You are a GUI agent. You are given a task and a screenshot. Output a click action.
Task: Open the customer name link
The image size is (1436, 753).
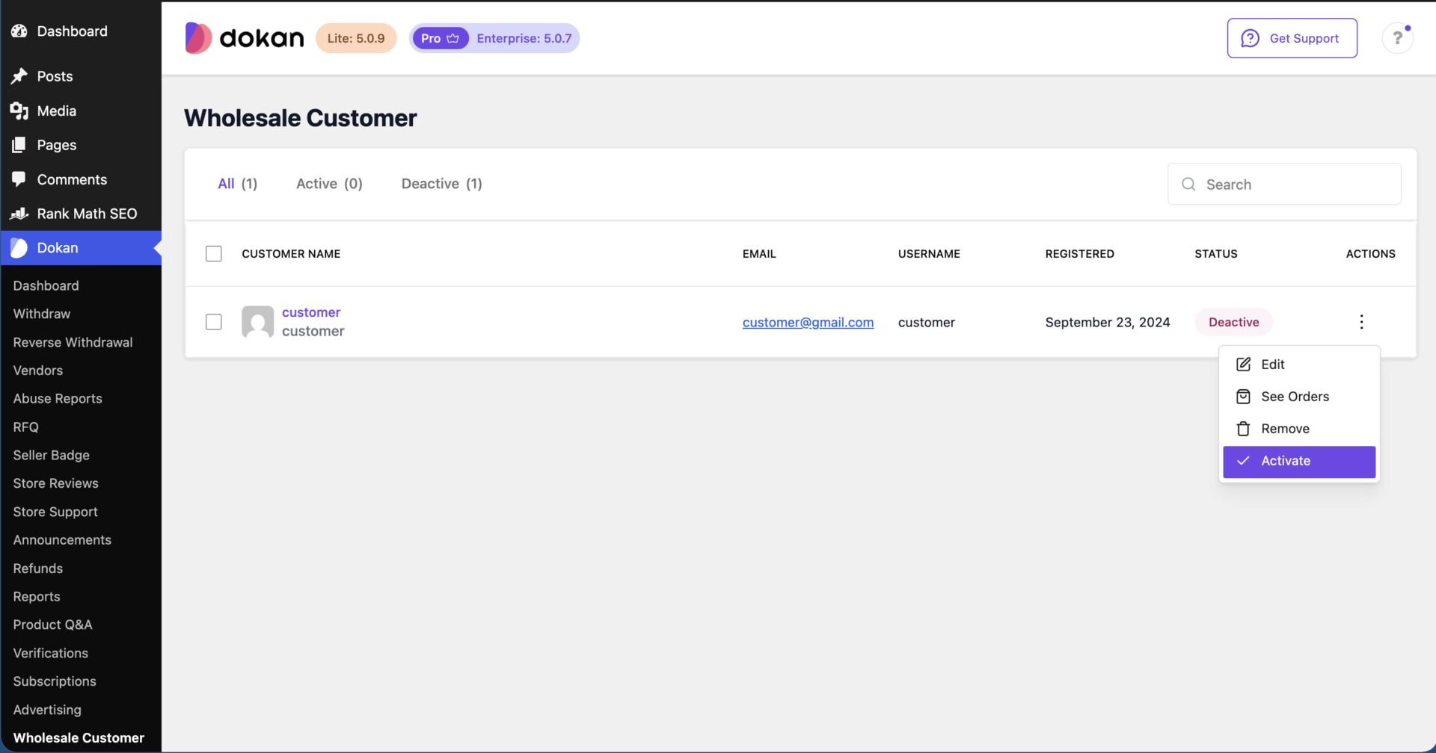point(311,312)
